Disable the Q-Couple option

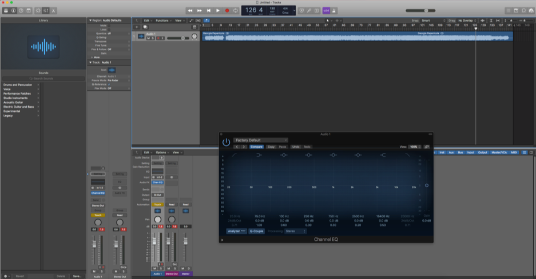pyautogui.click(x=256, y=231)
